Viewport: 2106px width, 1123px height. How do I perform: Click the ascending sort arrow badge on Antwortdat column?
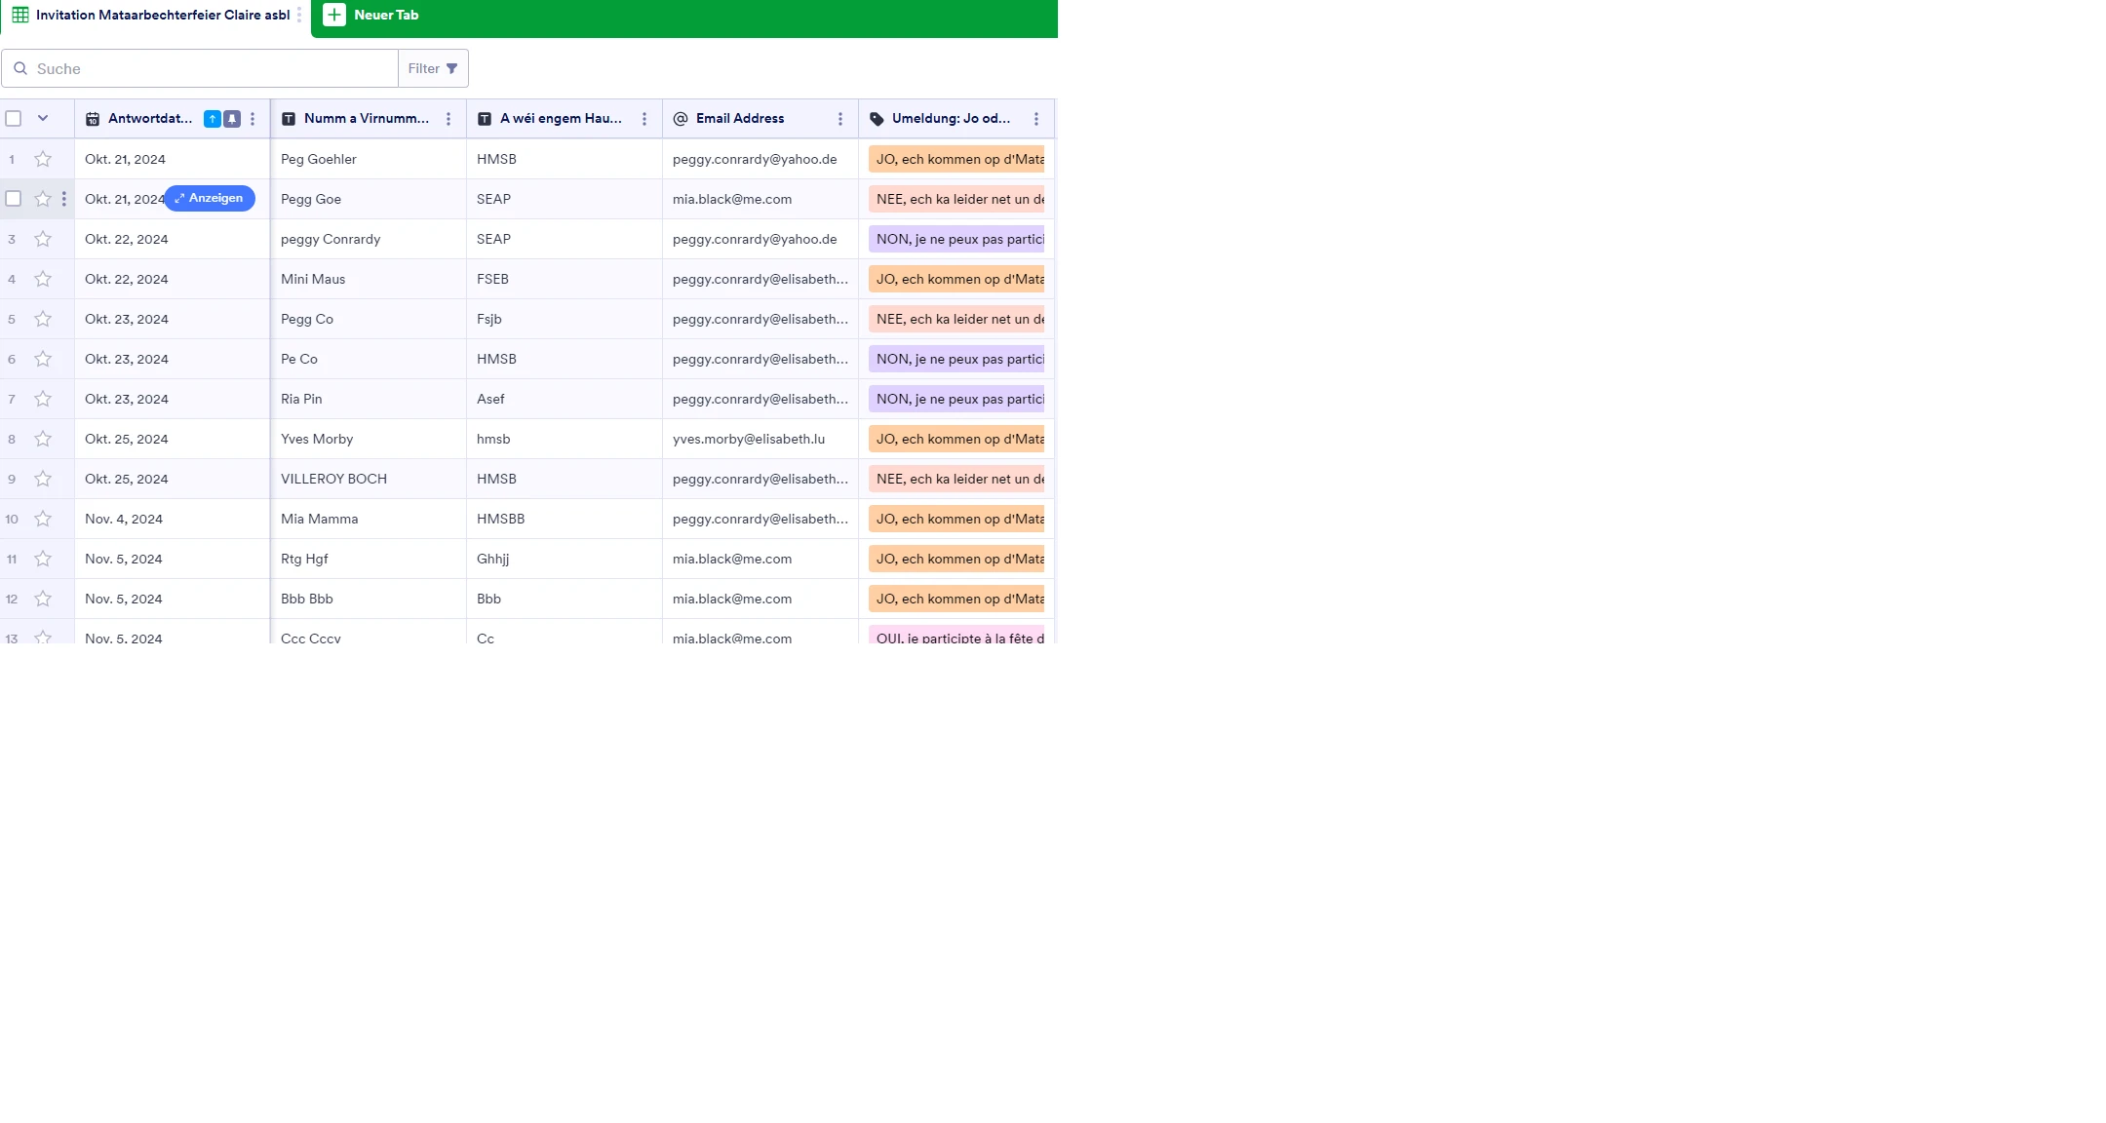(x=212, y=118)
